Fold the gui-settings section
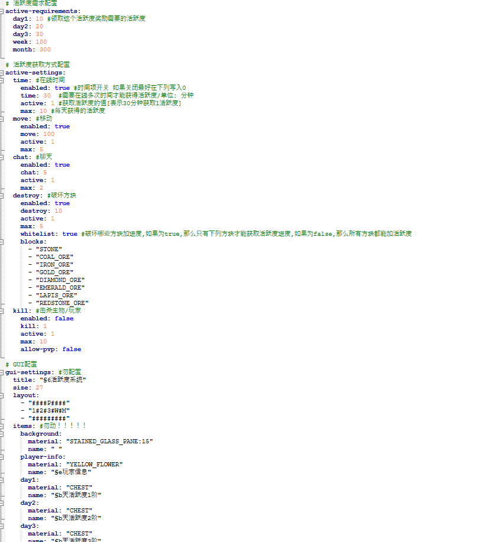The height and width of the screenshot is (542, 482). [2, 372]
